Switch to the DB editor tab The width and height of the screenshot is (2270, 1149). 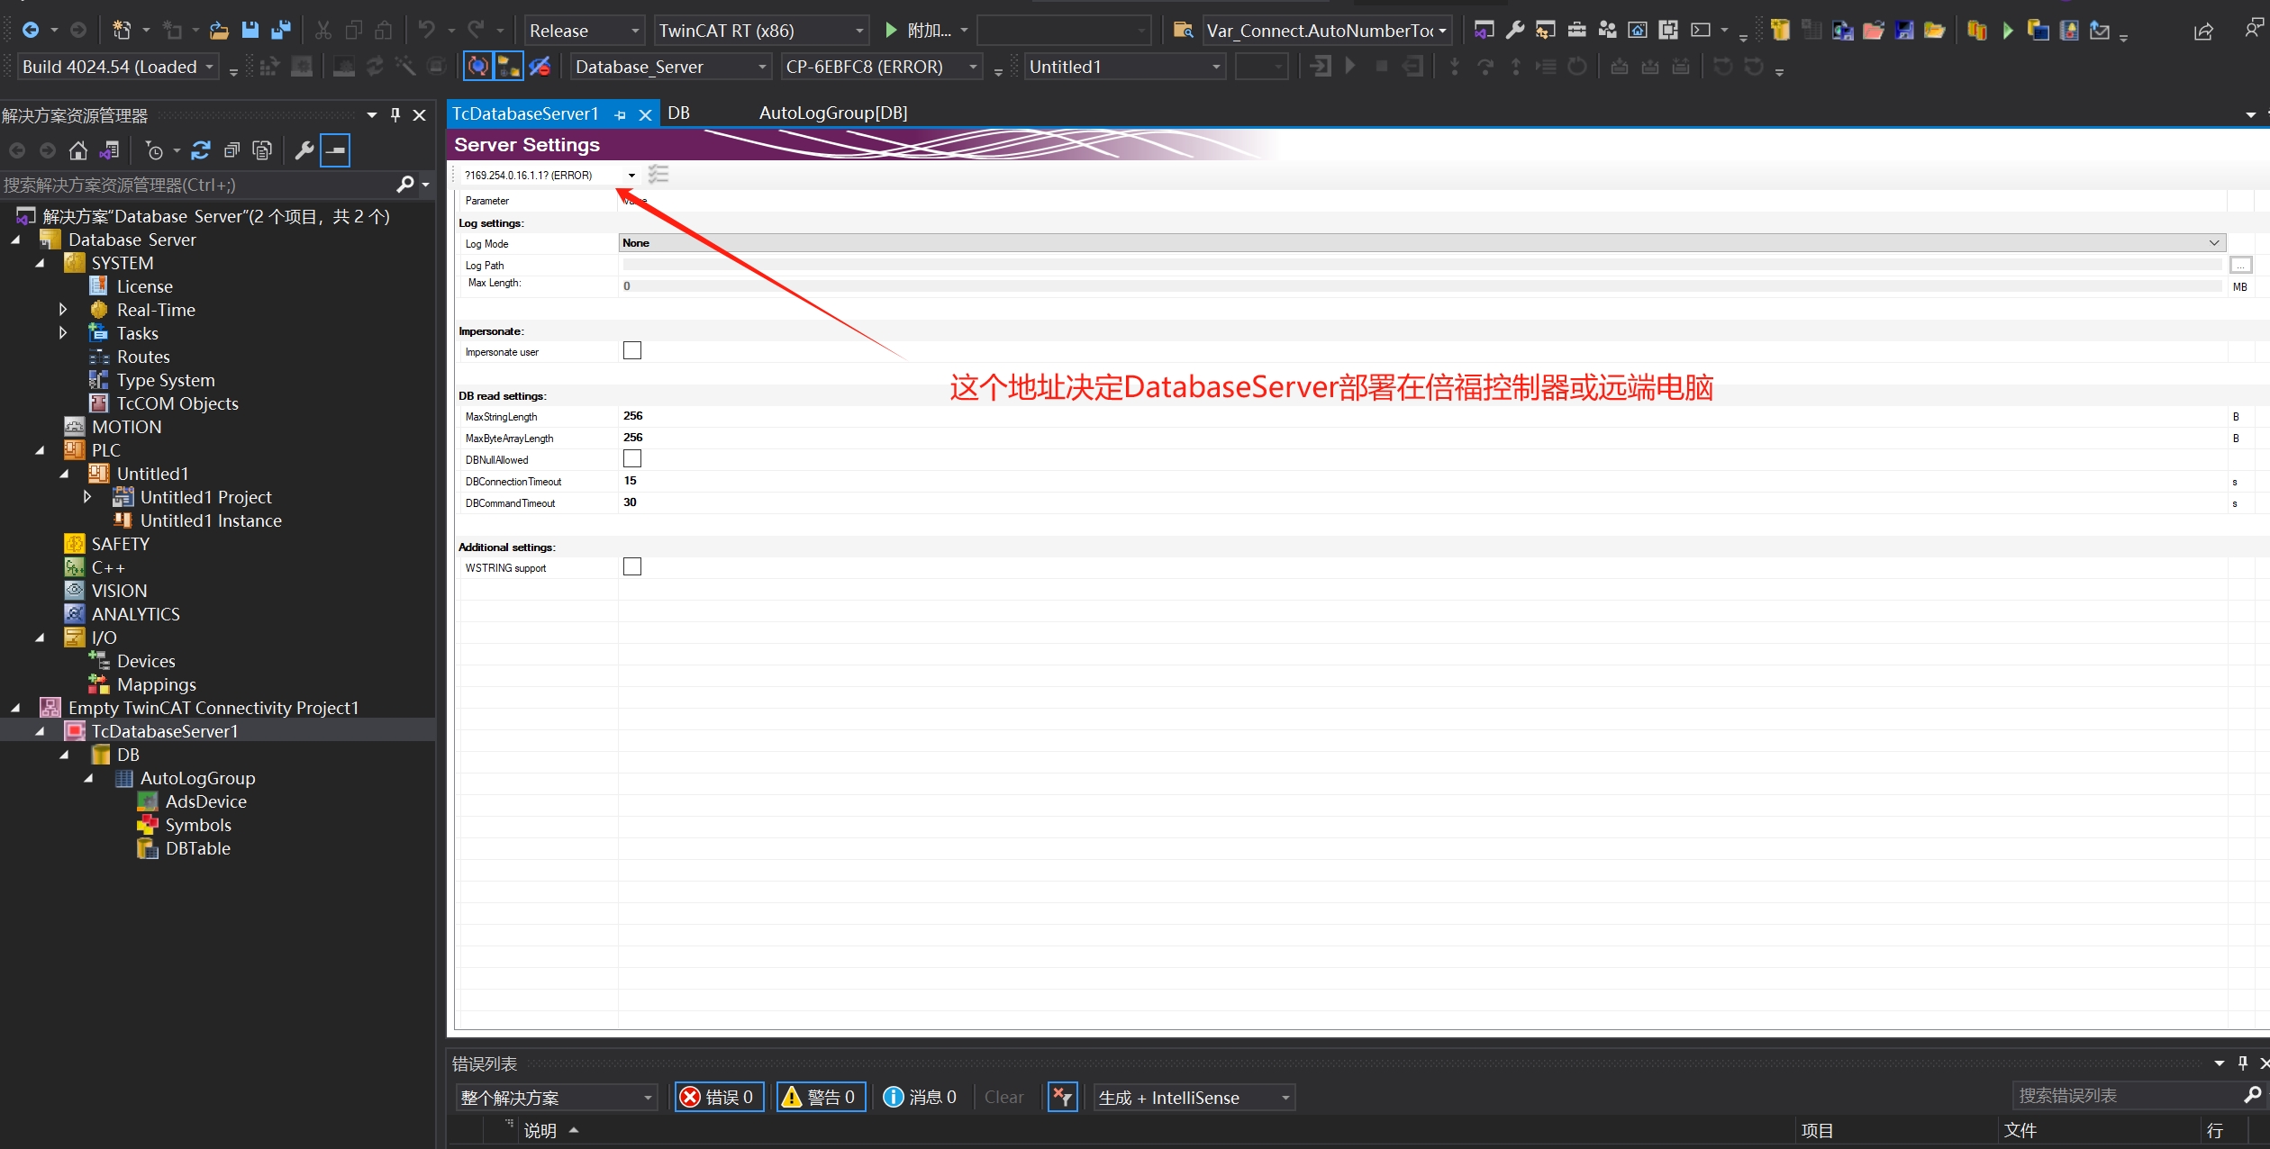click(678, 113)
